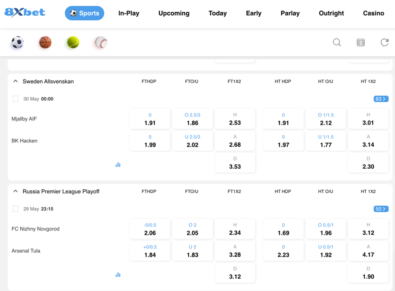
Task: Open statistics chart for Mjallby AIF match
Action: 118,165
